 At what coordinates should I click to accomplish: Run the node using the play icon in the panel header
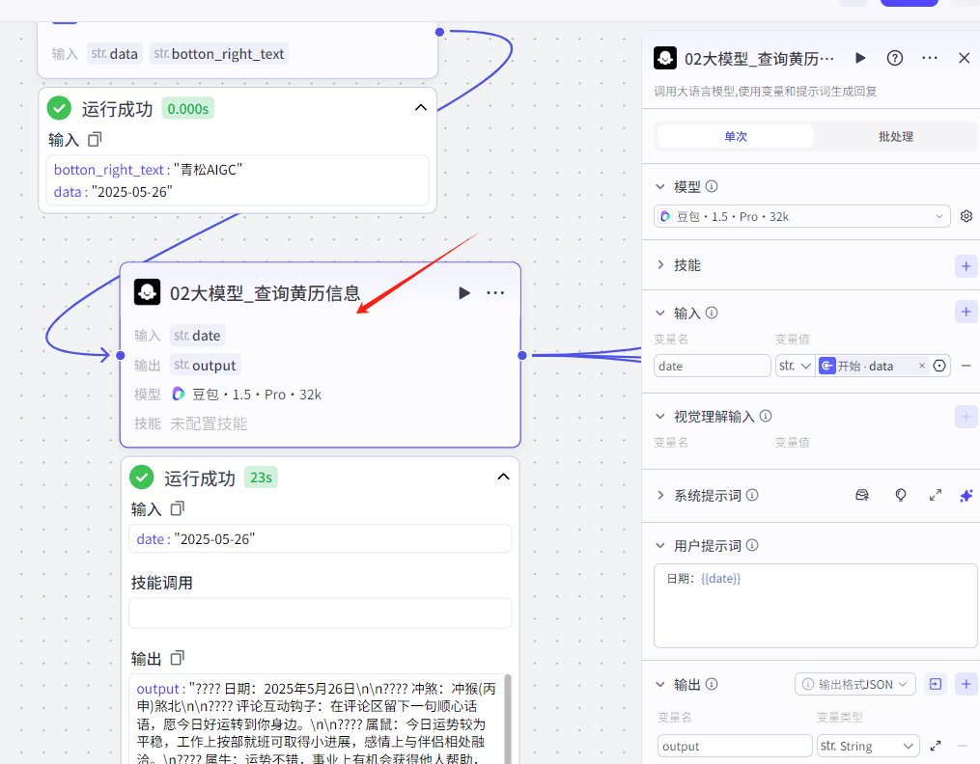tap(859, 58)
